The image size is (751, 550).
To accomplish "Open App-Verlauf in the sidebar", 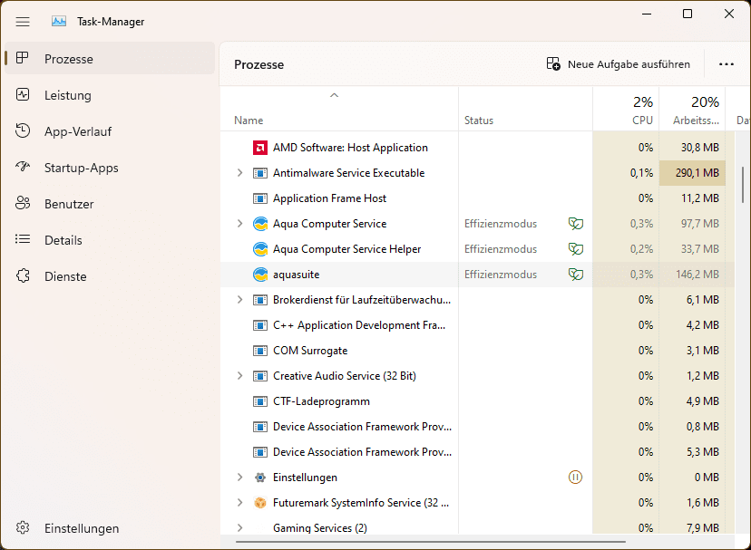I will pos(110,131).
